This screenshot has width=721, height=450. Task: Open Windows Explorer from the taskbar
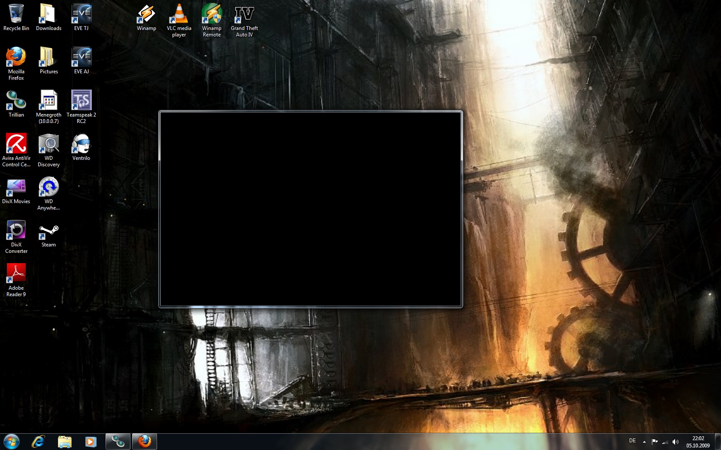(x=65, y=441)
